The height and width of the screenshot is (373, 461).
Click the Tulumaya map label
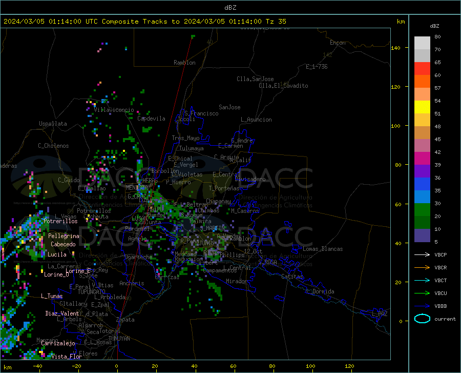coord(192,148)
